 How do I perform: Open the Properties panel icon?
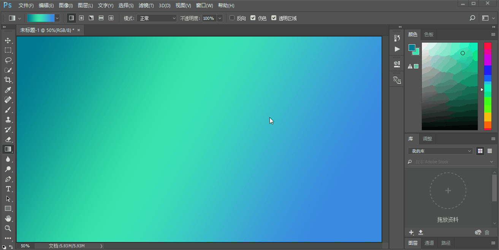[397, 64]
